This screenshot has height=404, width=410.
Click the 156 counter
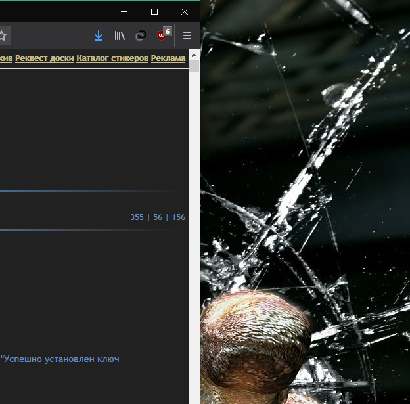coord(178,217)
